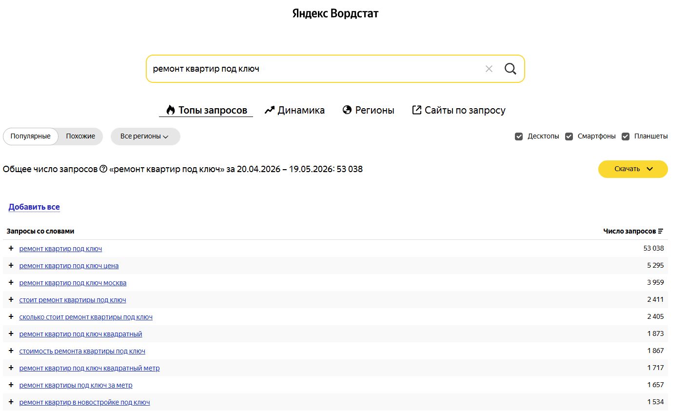Clear the search field with the X icon
The image size is (687, 411).
489,69
